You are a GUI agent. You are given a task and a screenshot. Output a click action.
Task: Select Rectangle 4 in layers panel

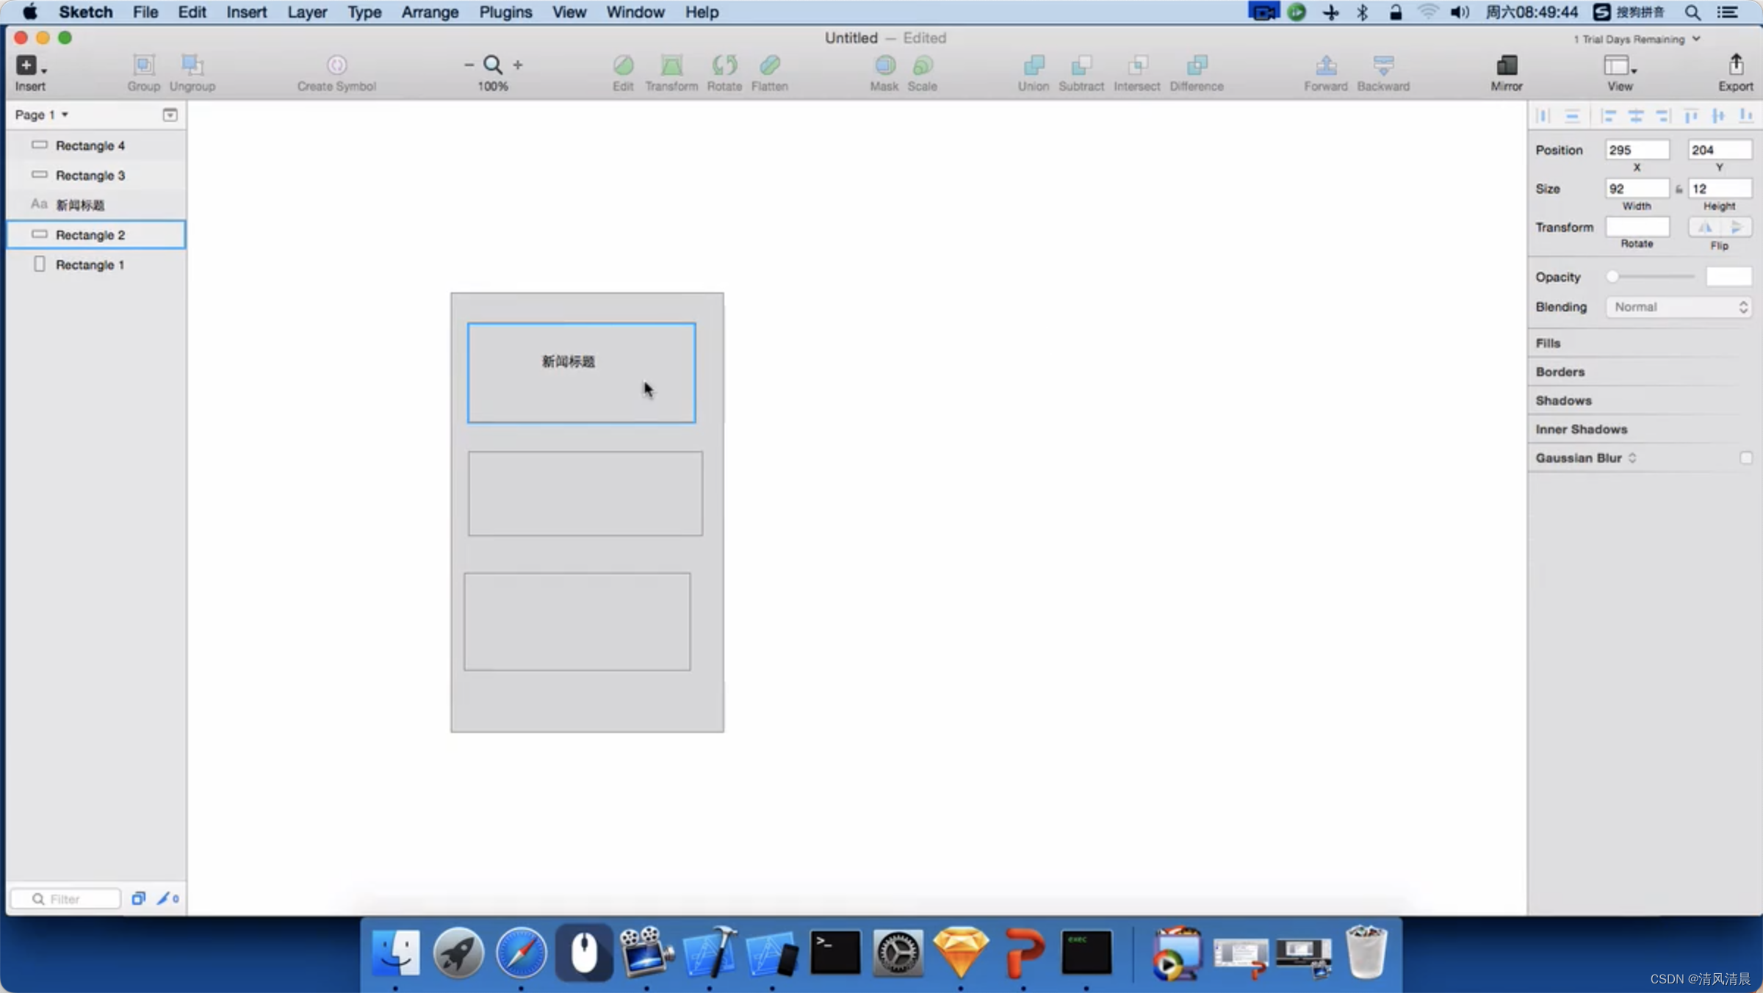pos(91,145)
